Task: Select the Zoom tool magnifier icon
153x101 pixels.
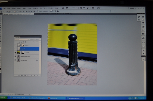Action: (x=84, y=8)
